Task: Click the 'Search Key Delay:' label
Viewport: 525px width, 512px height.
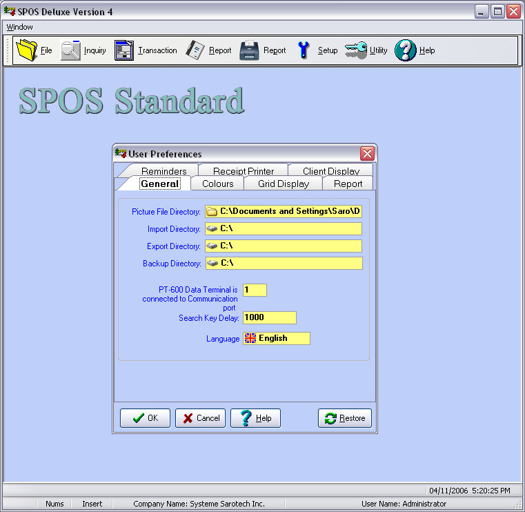Action: [208, 318]
